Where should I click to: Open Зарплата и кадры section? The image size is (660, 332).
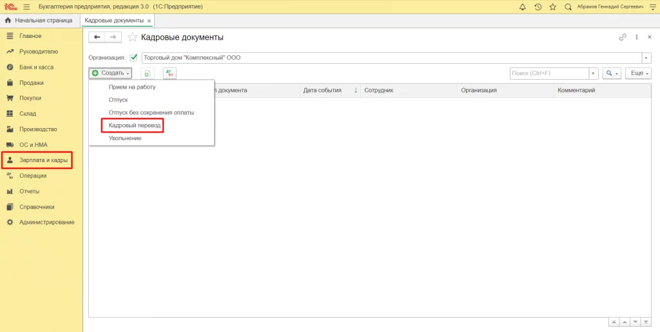(37, 160)
